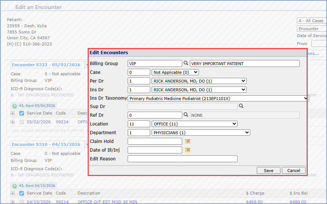Click service date link 05/02/2026
The height and width of the screenshot is (204, 327).
pos(39,122)
